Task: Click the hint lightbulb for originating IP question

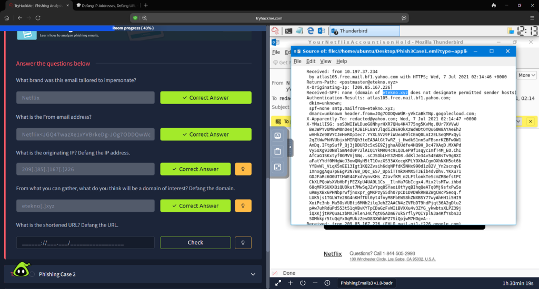Action: (x=243, y=169)
